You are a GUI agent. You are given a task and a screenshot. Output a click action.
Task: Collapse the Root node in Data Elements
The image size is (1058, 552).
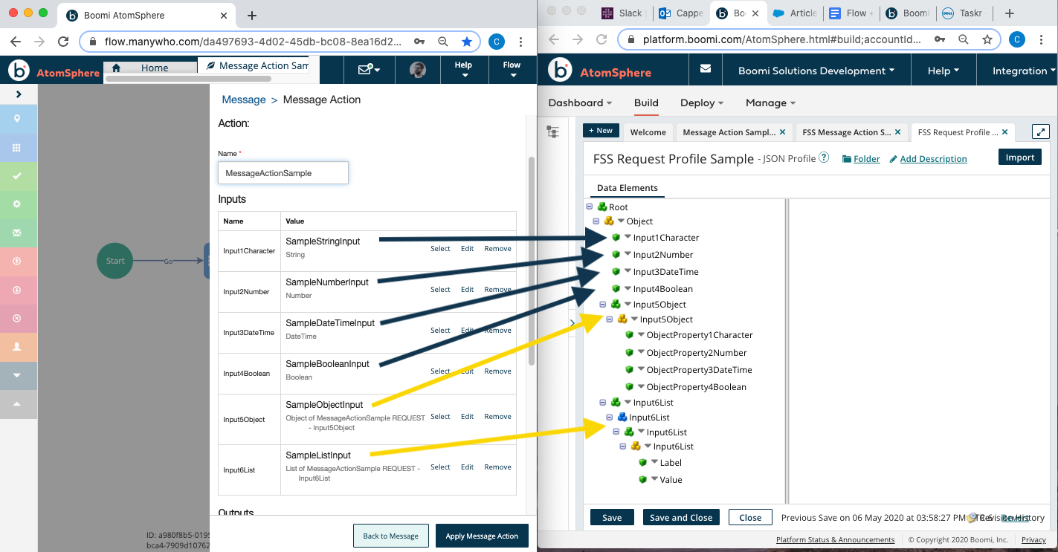click(590, 207)
